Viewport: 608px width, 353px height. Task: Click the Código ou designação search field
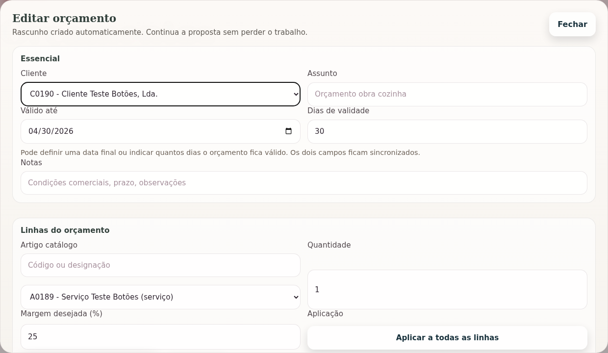pyautogui.click(x=160, y=265)
